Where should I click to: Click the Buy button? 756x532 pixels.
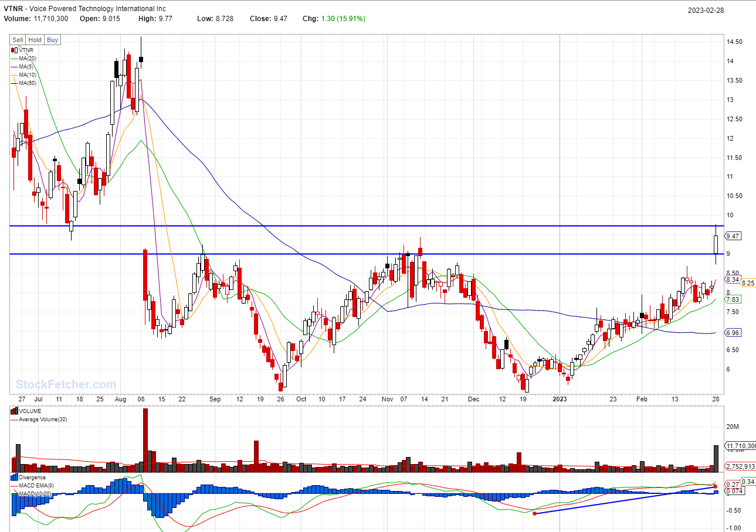tap(52, 40)
